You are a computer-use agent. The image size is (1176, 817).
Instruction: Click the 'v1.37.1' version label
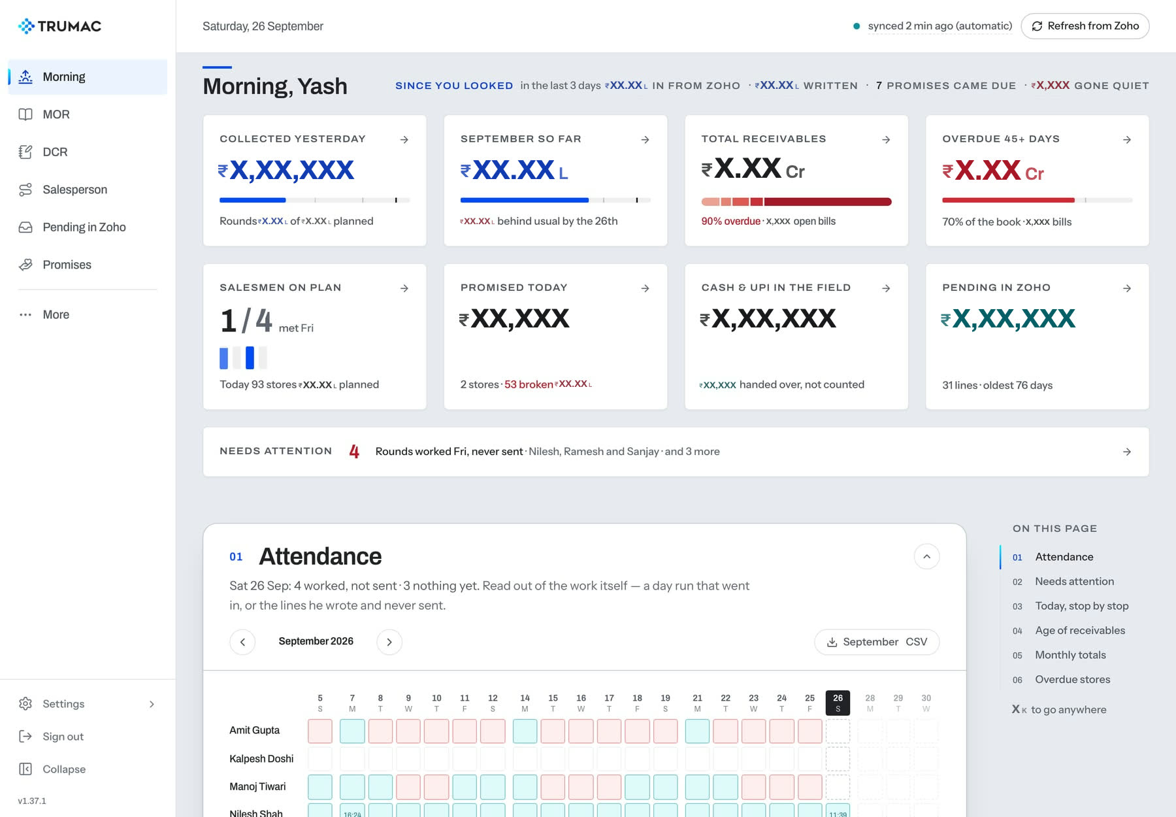pos(32,801)
